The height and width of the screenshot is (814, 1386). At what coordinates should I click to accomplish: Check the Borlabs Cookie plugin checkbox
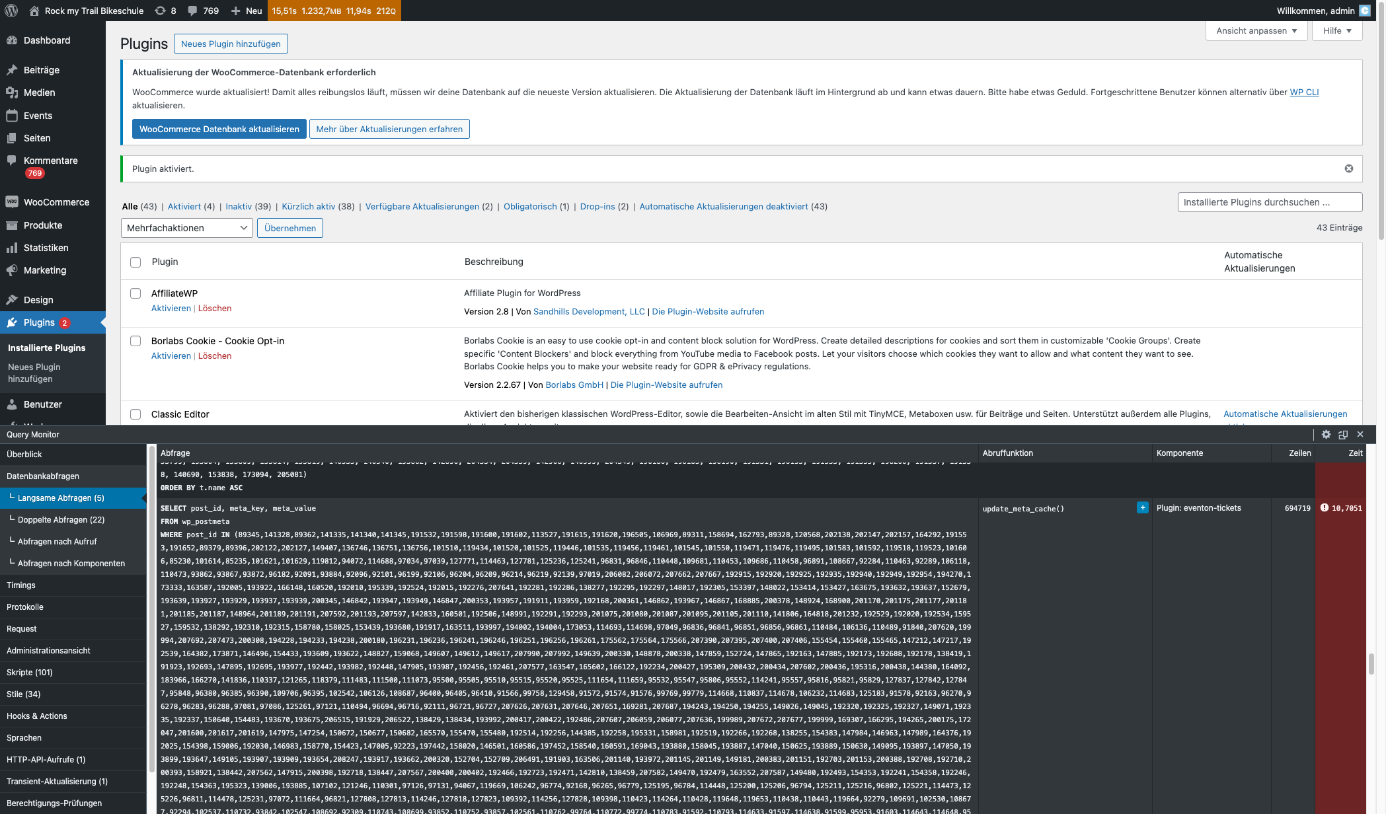click(135, 341)
